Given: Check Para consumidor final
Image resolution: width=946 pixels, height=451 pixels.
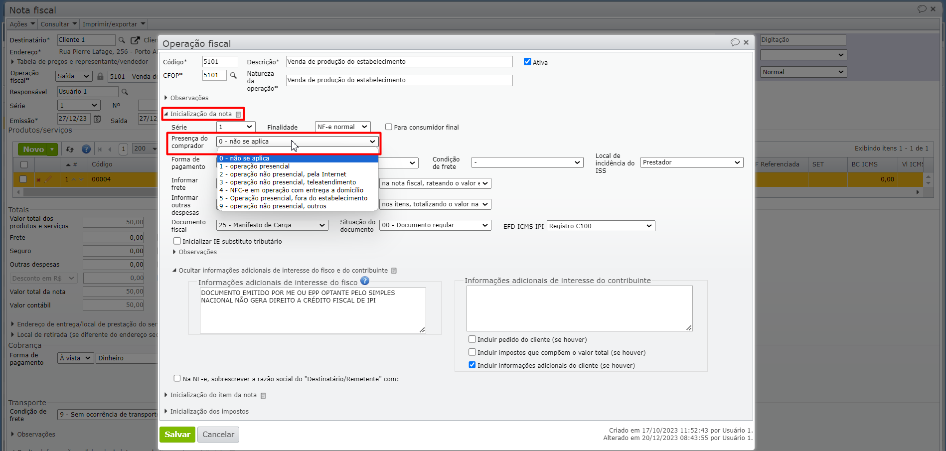Looking at the screenshot, I should click(389, 127).
